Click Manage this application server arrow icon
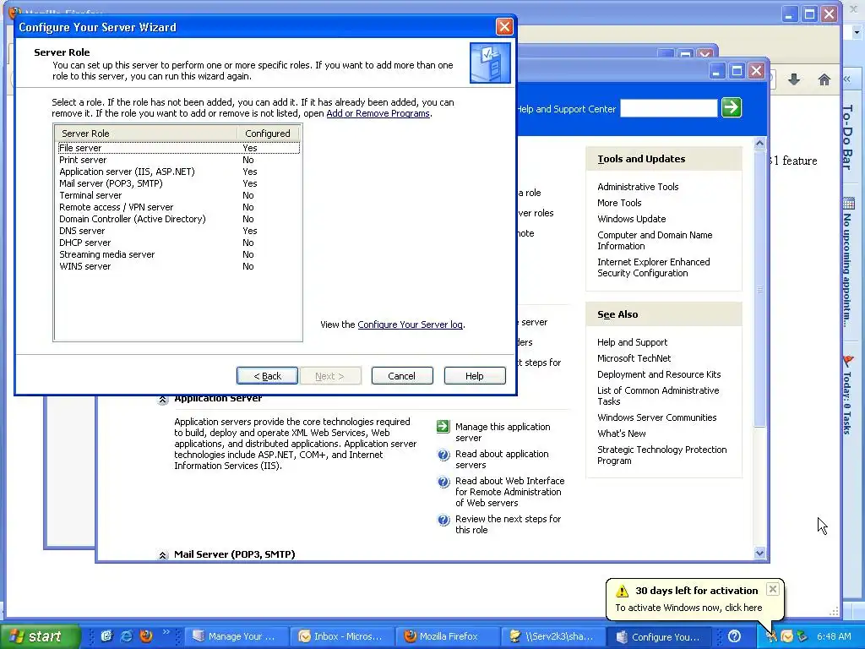 (x=443, y=427)
